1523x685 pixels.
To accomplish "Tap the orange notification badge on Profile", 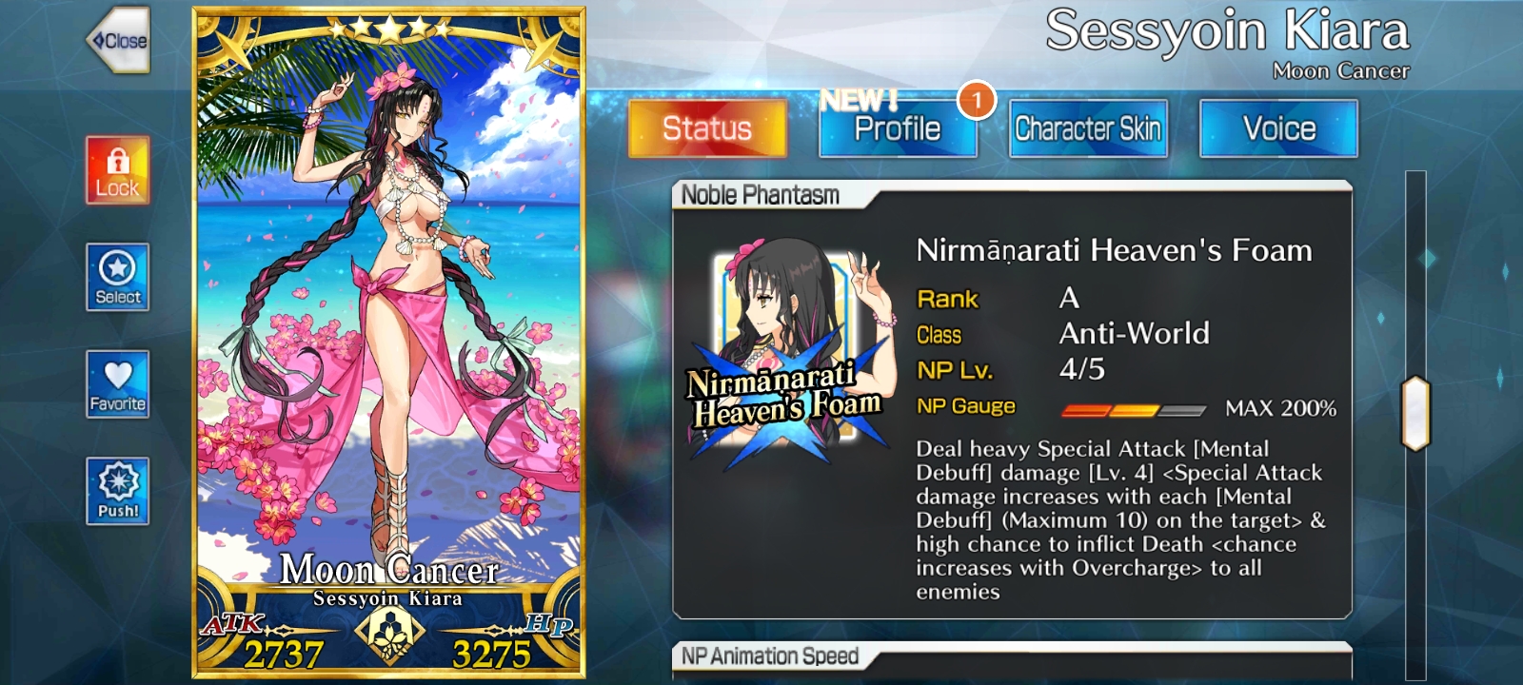I will click(x=976, y=100).
